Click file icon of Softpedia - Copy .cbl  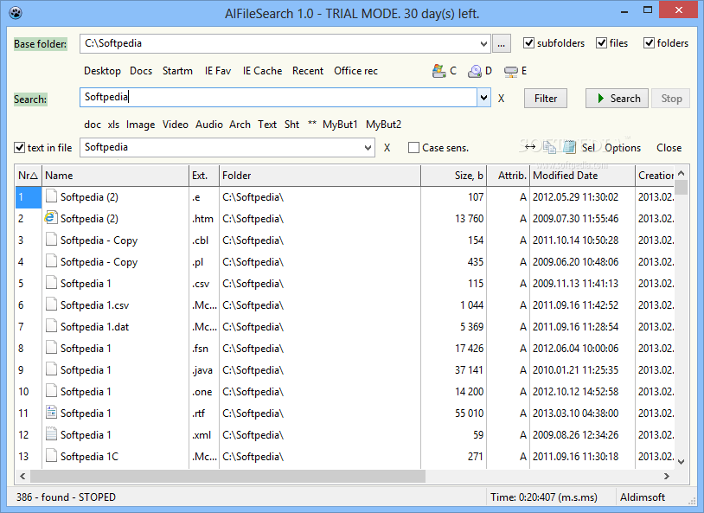coord(52,240)
